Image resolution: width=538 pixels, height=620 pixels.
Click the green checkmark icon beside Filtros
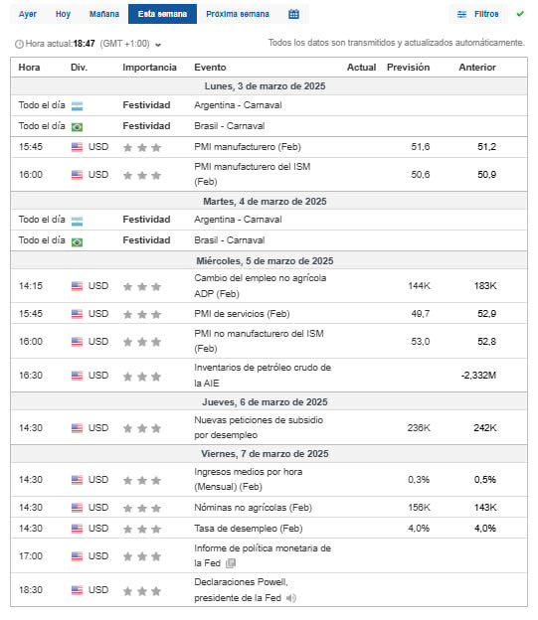point(520,14)
